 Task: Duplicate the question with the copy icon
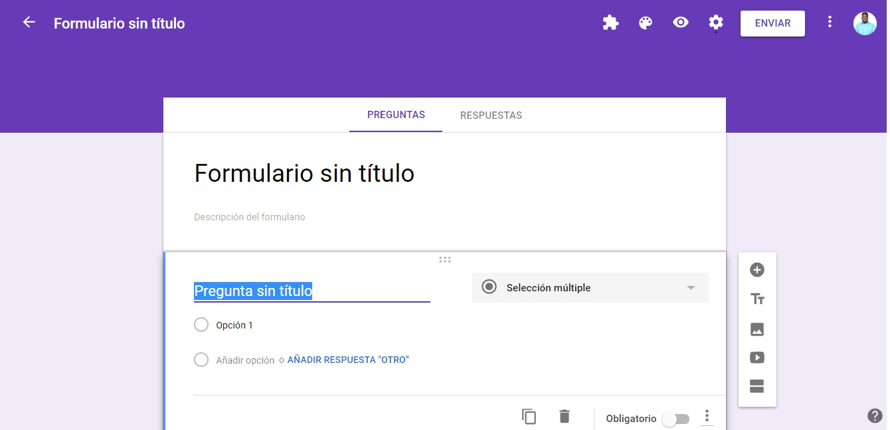(x=529, y=417)
